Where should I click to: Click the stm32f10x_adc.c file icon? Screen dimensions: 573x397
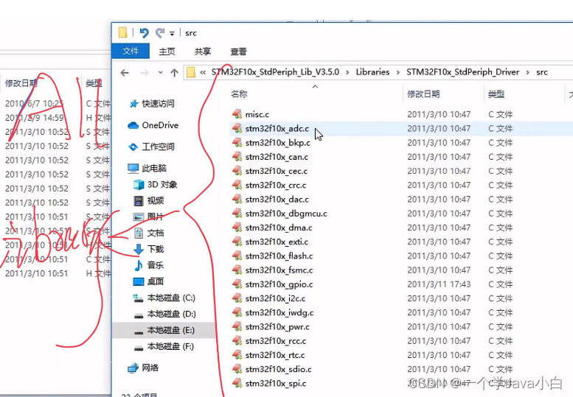click(237, 128)
